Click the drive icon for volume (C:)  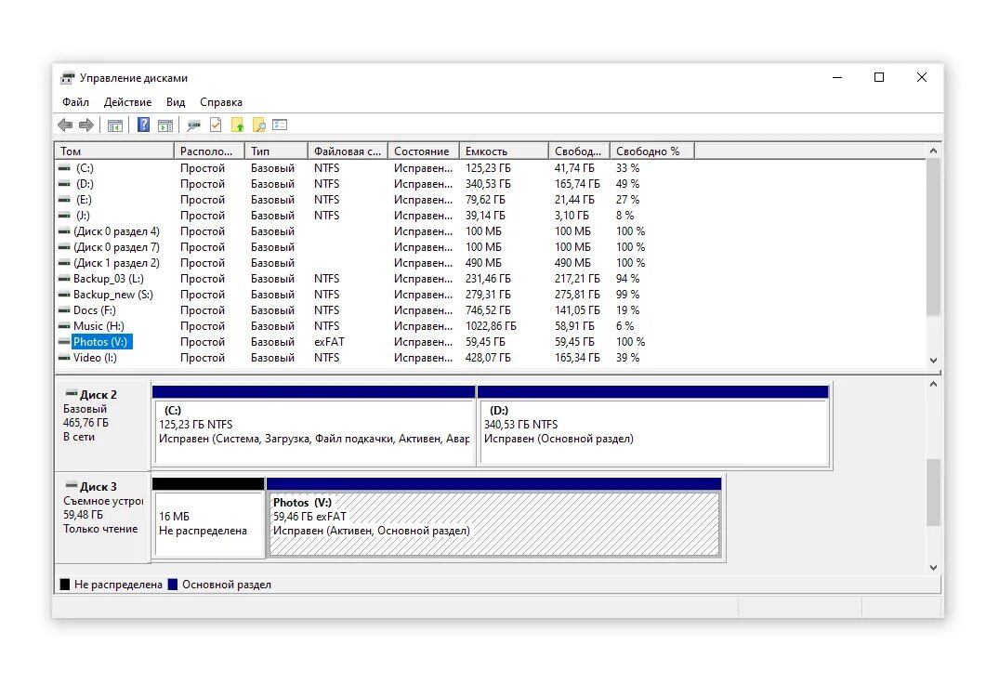[64, 168]
